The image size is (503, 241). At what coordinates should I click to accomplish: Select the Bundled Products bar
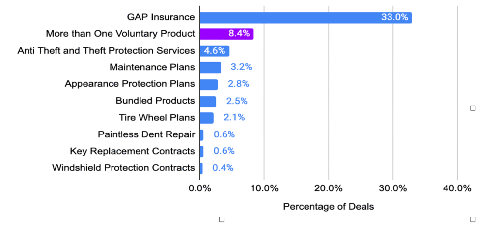[x=208, y=101]
